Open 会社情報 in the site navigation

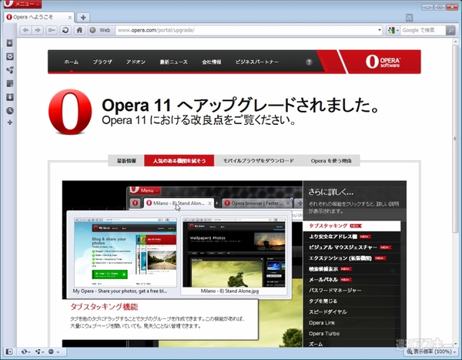point(212,62)
